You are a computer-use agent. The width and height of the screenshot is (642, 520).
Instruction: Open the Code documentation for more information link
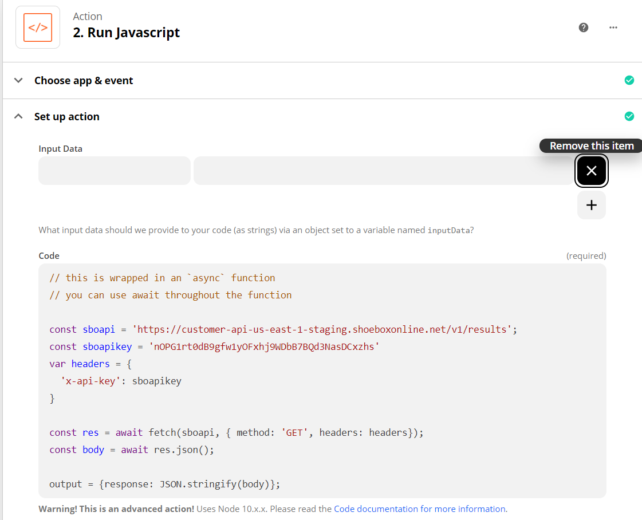click(420, 509)
